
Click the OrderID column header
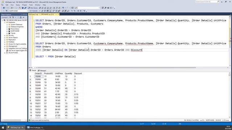(x=38, y=73)
